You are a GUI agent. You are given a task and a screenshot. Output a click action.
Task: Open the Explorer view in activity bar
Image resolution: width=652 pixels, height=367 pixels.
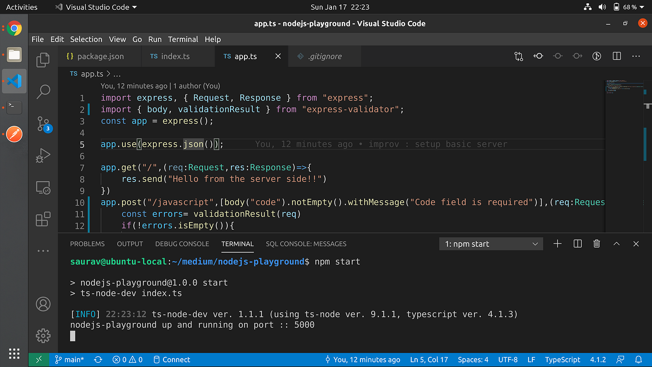[x=43, y=59]
